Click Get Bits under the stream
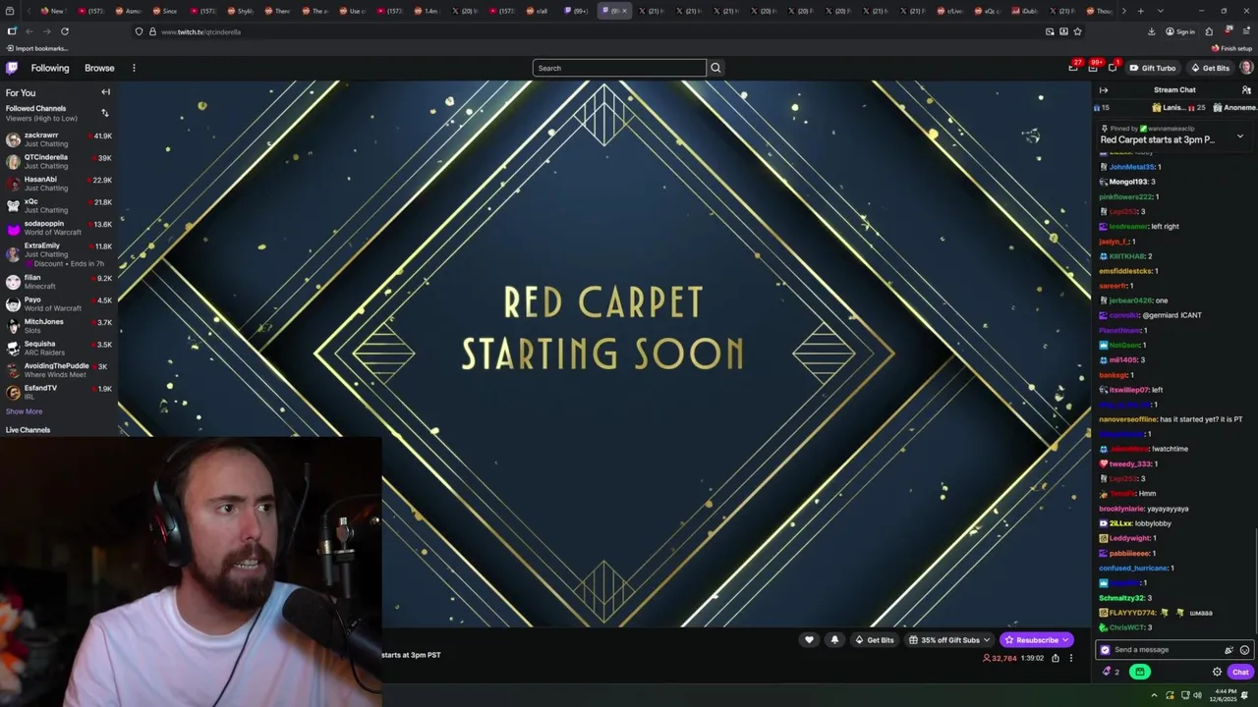 pyautogui.click(x=874, y=640)
